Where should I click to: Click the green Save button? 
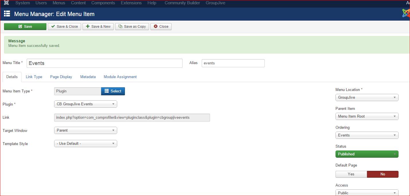[25, 27]
